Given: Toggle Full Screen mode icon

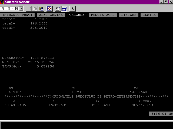Looking at the screenshot, I should pyautogui.click(x=49, y=9).
